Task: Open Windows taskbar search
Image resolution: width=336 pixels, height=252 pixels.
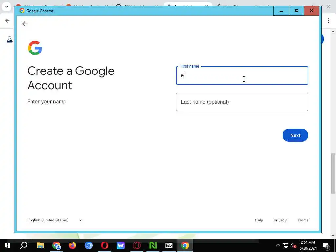Action: coord(24,245)
